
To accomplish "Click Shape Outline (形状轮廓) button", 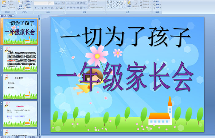I will [145, 4].
